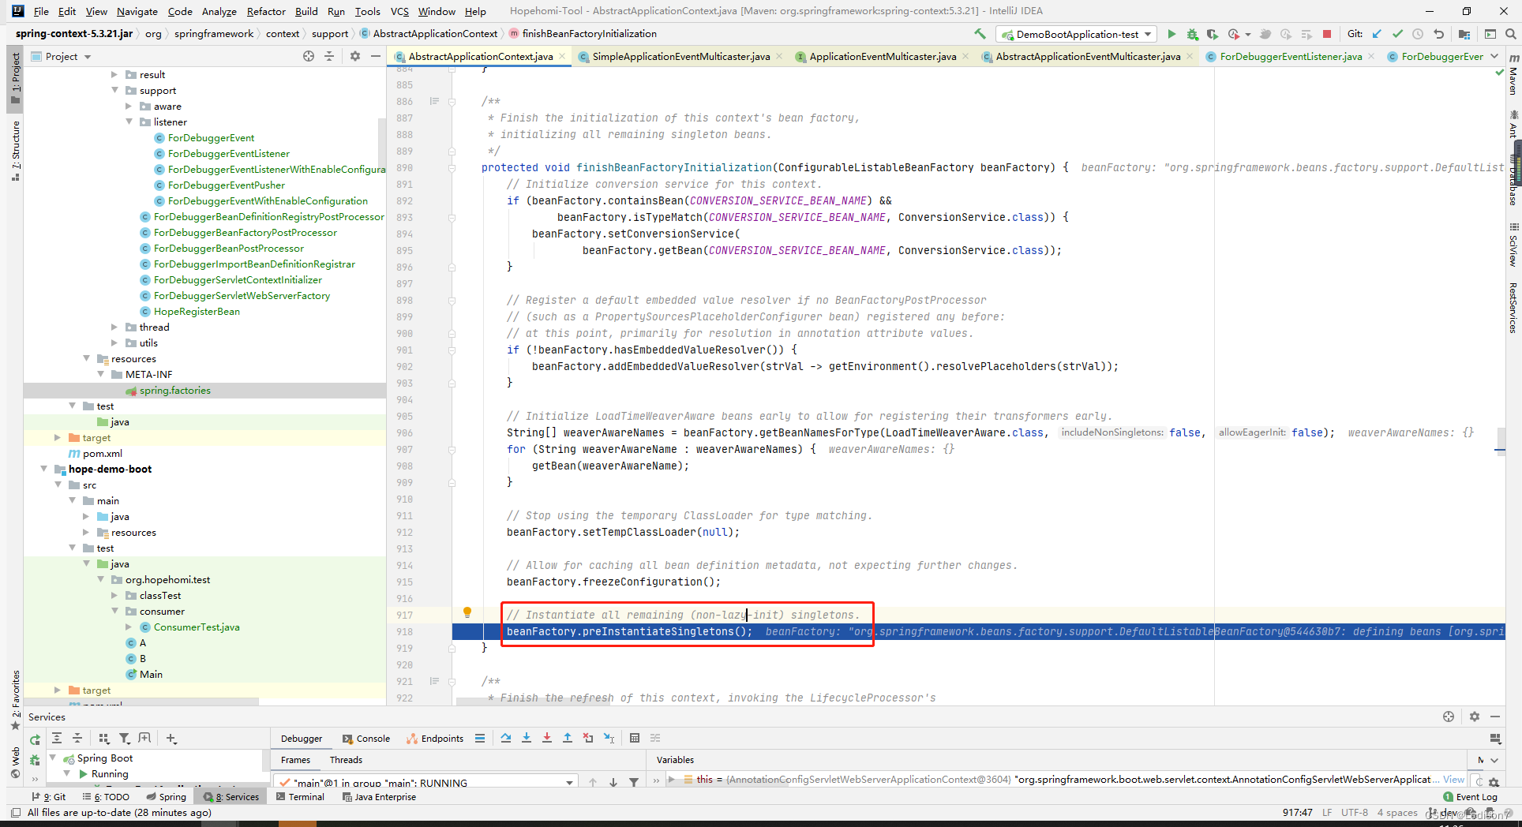
Task: Toggle the Maven tool window button
Action: pos(1513,74)
